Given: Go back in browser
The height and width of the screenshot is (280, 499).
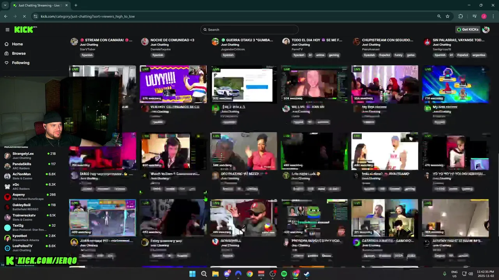Looking at the screenshot, I should (5, 16).
